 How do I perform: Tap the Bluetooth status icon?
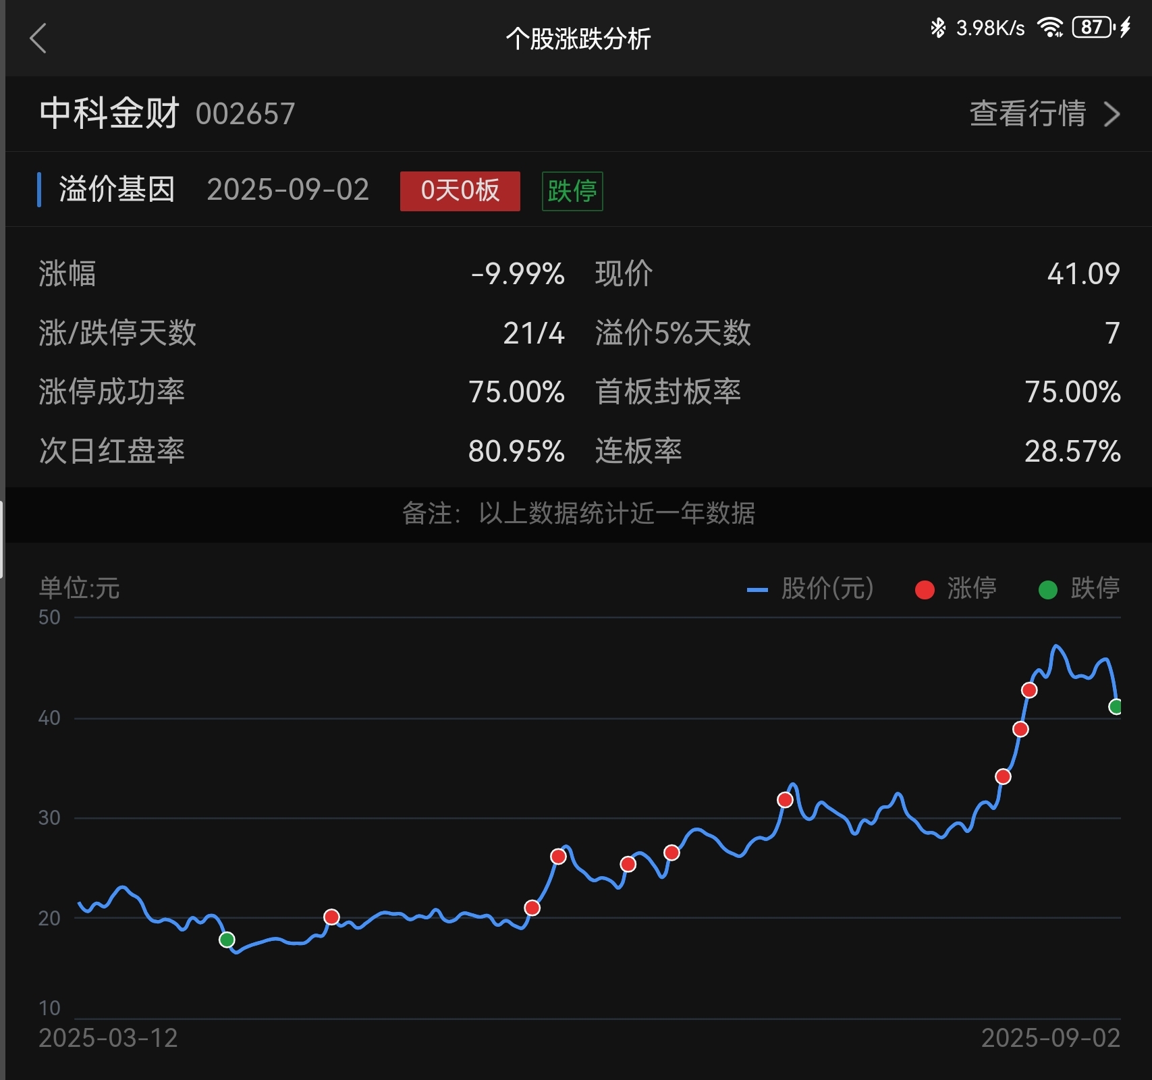937,28
